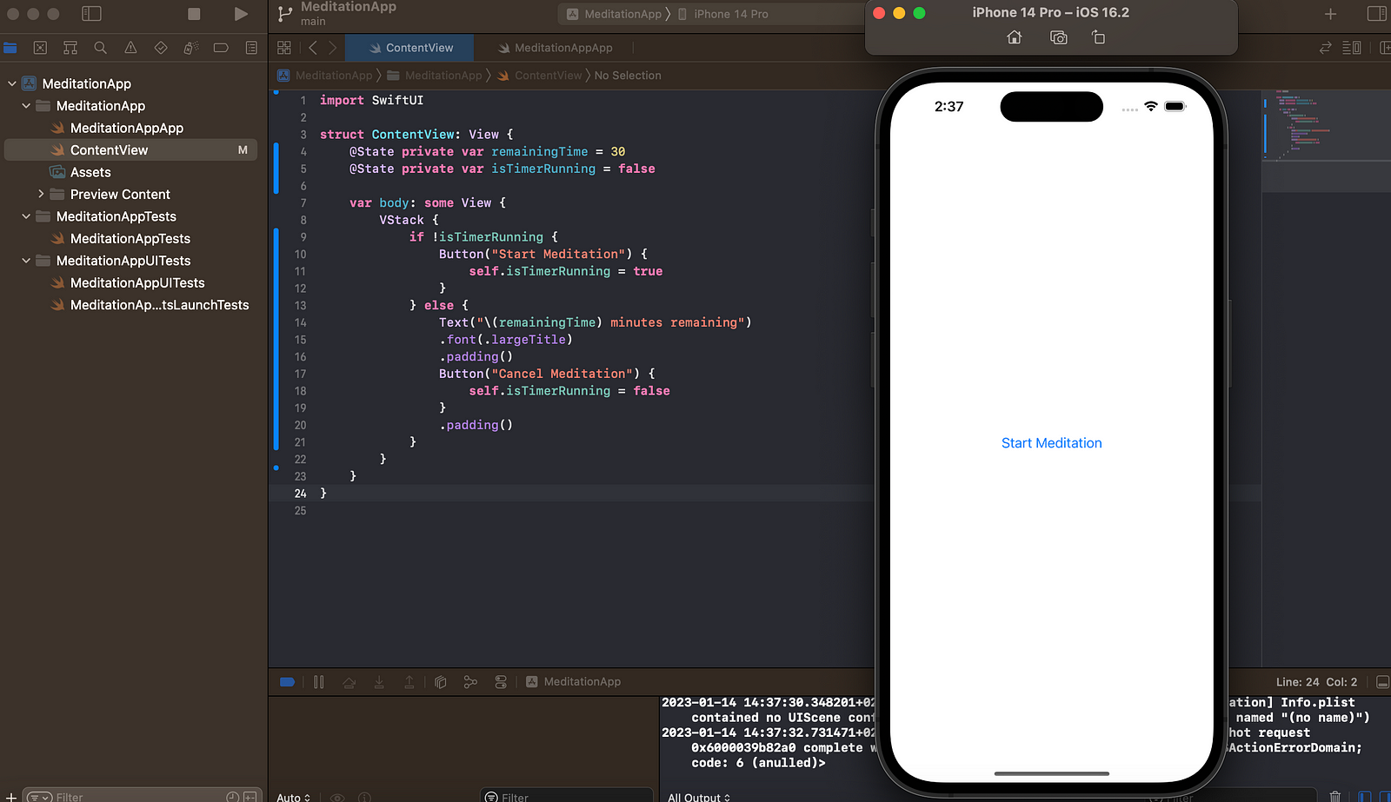The image size is (1391, 802).
Task: Collapse the MeditationAppTests group
Action: [x=26, y=216]
